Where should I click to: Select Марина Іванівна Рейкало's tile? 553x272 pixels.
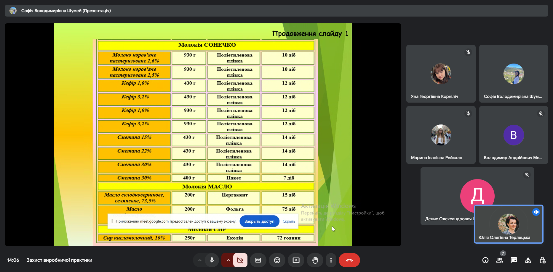tap(441, 135)
